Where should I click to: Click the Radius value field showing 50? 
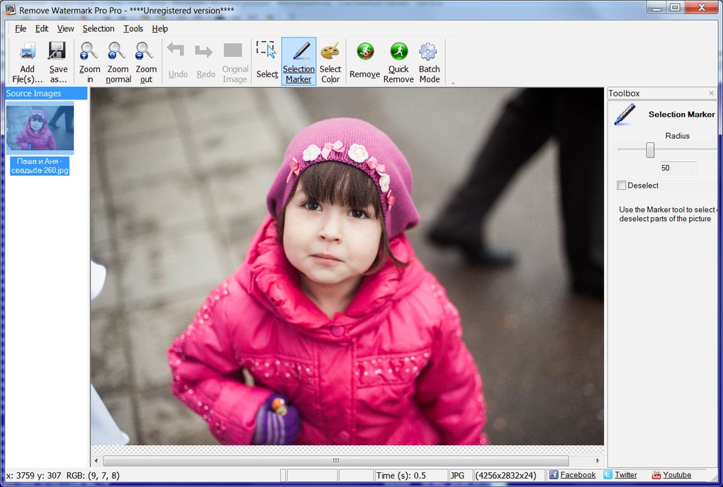point(678,168)
